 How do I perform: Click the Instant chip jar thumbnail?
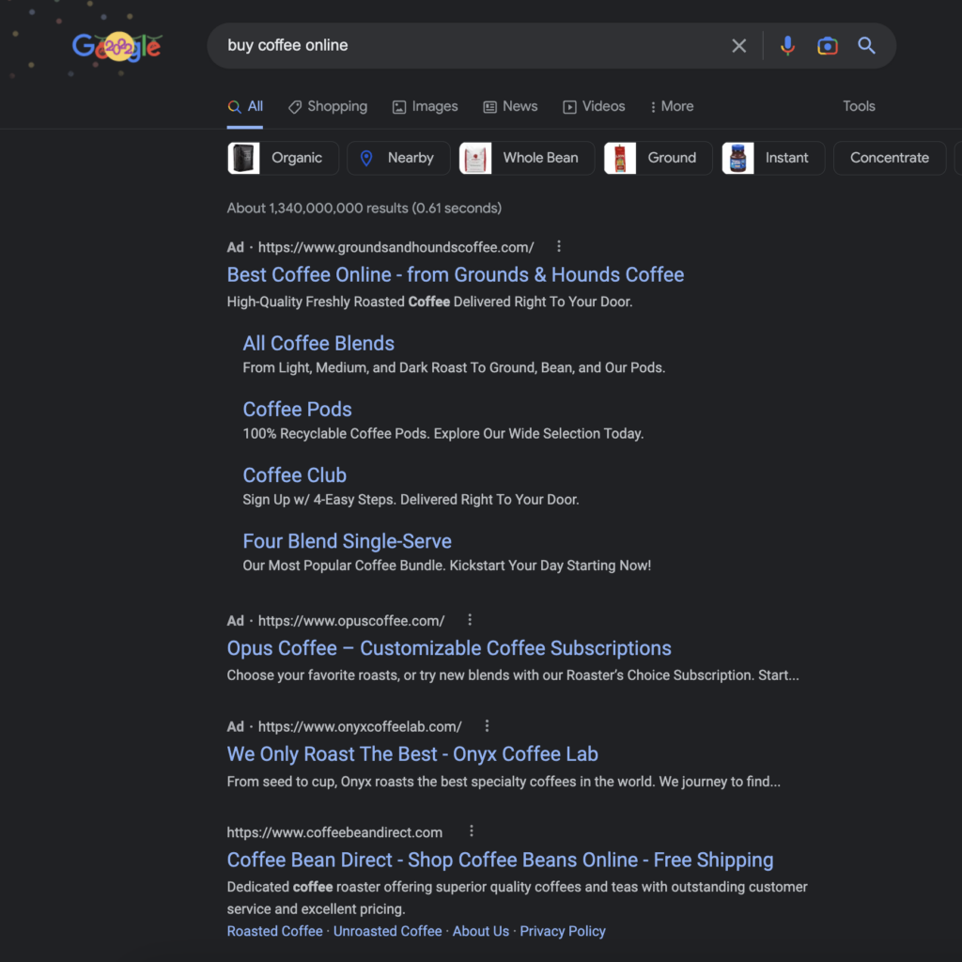coord(737,158)
